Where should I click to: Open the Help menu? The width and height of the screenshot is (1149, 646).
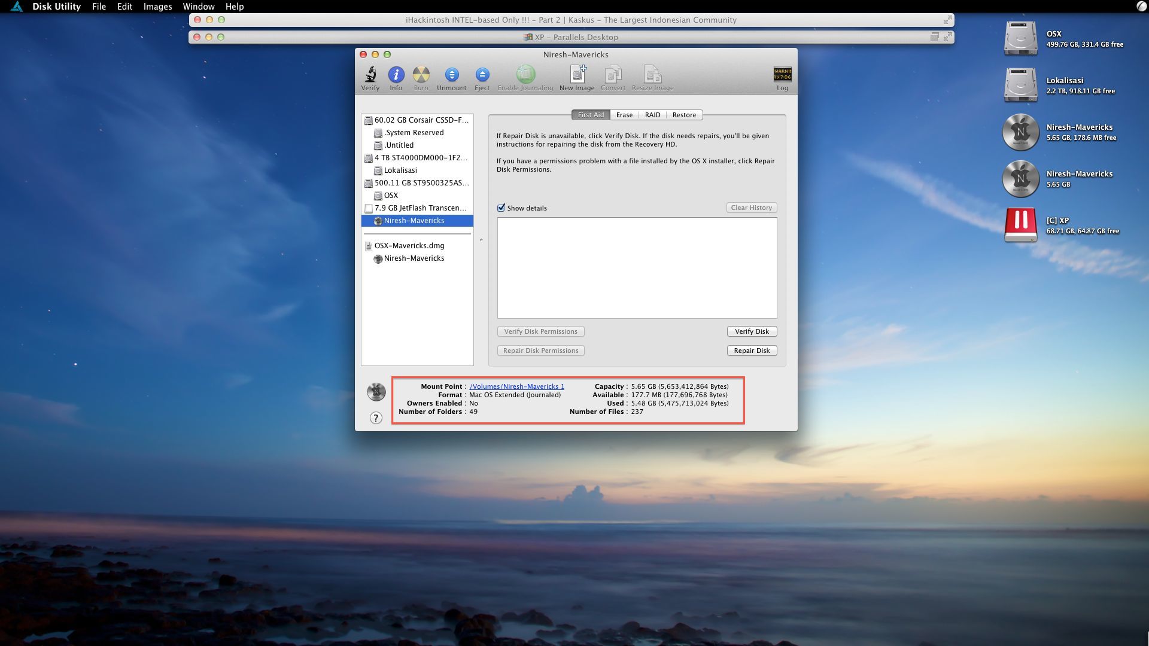[234, 7]
